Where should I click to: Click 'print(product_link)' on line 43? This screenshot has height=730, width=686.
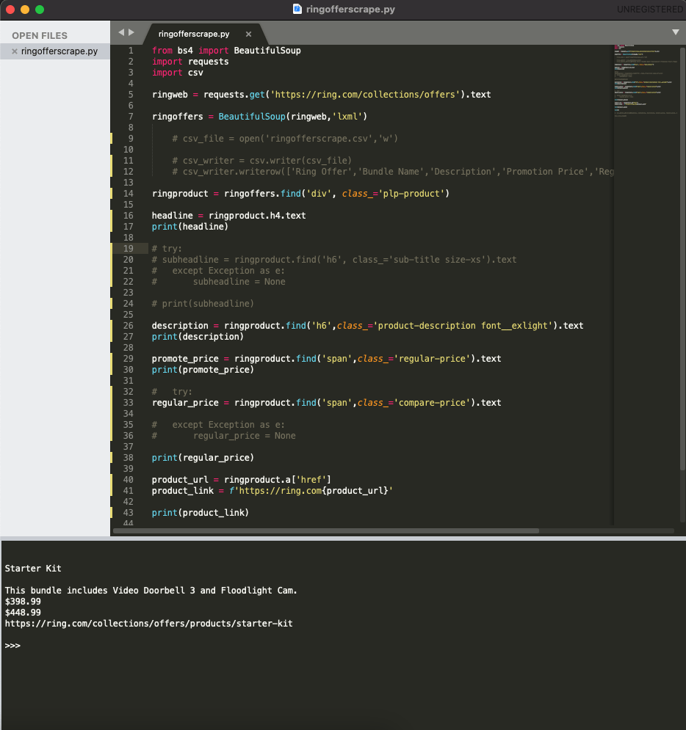201,513
